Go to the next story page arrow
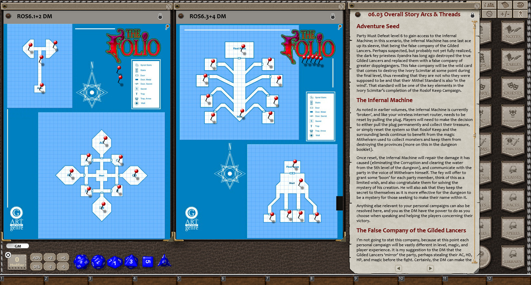This screenshot has width=531, height=285. 430,268
